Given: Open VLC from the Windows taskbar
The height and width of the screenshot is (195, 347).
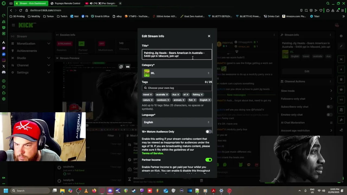Looking at the screenshot, I should pyautogui.click(x=86, y=191).
